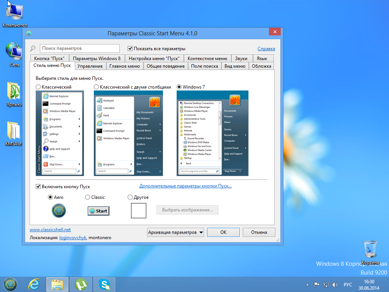The width and height of the screenshot is (389, 292).
Task: Select the Classic button radio option
Action: 87,197
